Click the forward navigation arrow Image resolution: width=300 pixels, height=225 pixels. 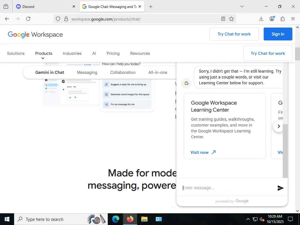(18, 19)
